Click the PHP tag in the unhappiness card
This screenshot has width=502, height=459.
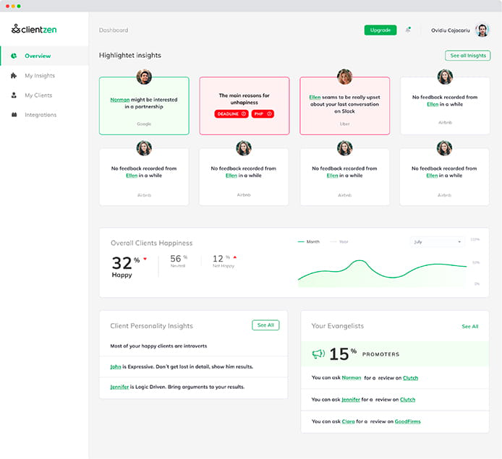[x=263, y=113]
